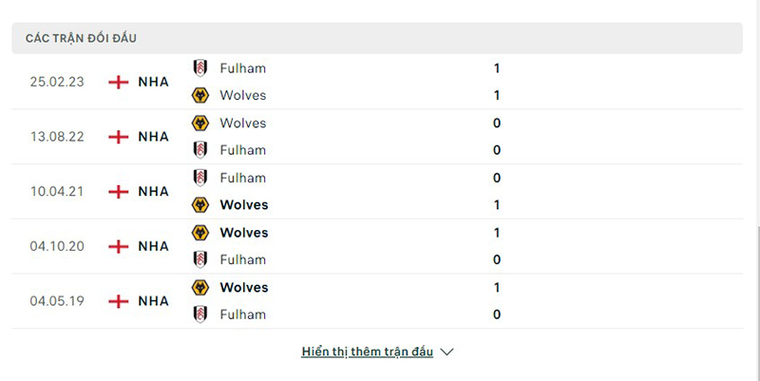Screen dimensions: 760x381
Task: Open the match dated 04.10.20
Action: click(x=57, y=246)
